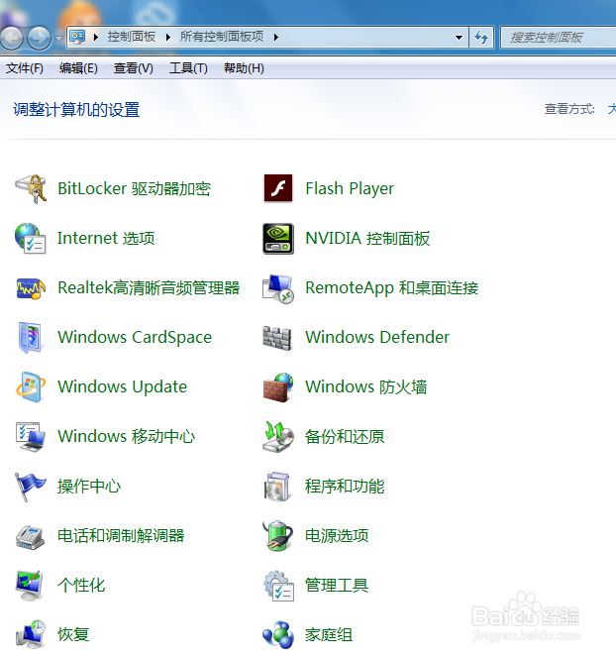Open the 帮助(H) menu

click(x=244, y=67)
